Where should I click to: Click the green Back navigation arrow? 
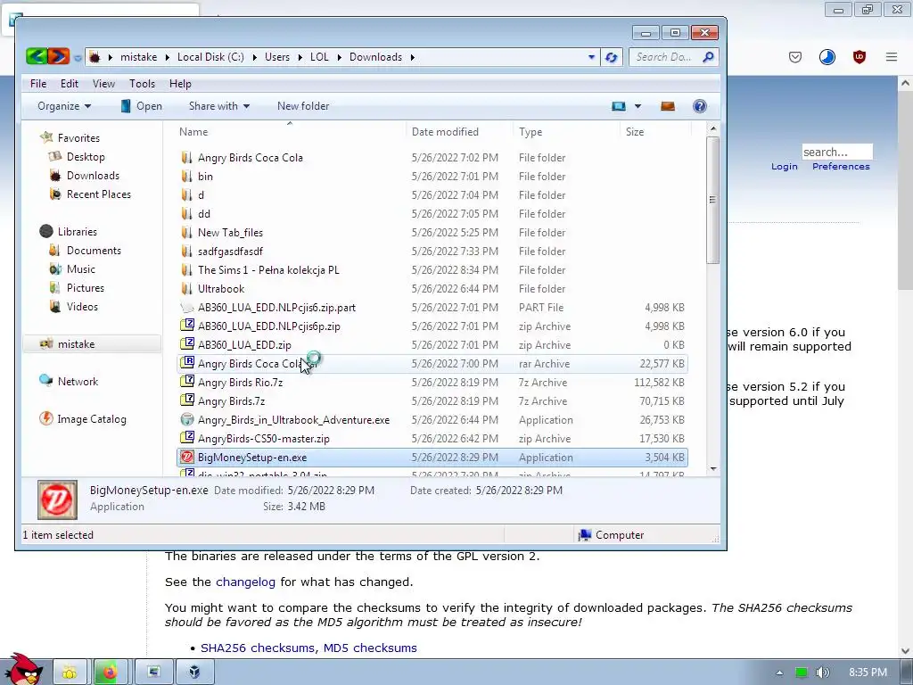point(36,56)
